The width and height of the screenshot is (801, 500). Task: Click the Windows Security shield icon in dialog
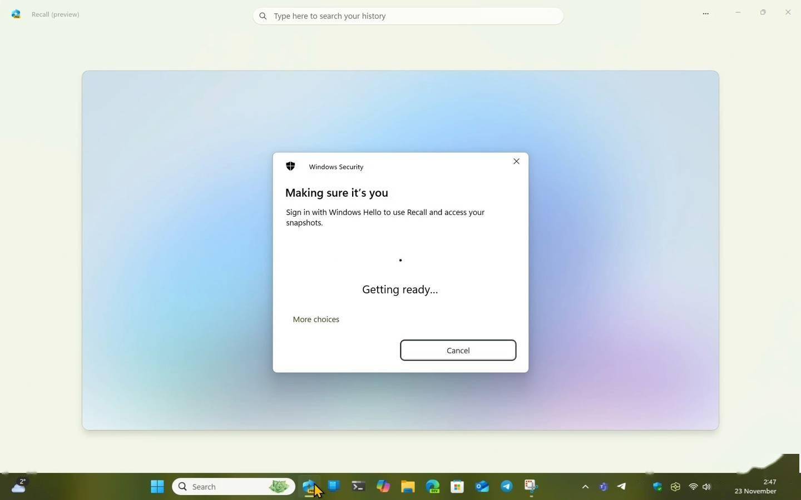[290, 166]
